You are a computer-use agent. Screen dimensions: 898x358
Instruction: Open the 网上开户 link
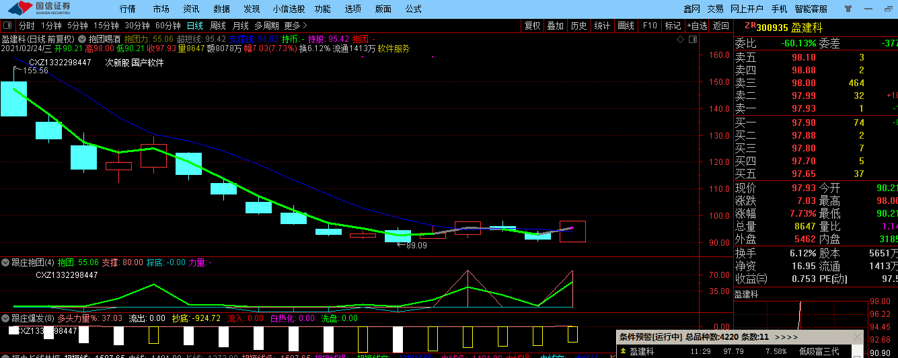(747, 9)
